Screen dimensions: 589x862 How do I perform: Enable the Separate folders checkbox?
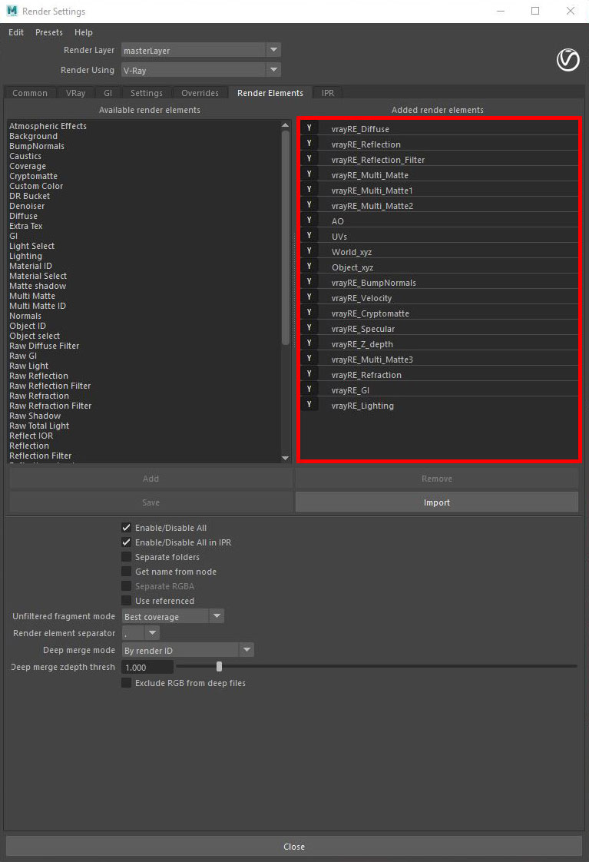pos(127,557)
